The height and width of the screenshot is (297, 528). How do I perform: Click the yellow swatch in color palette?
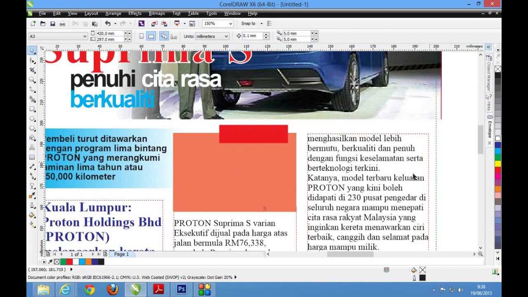498,164
